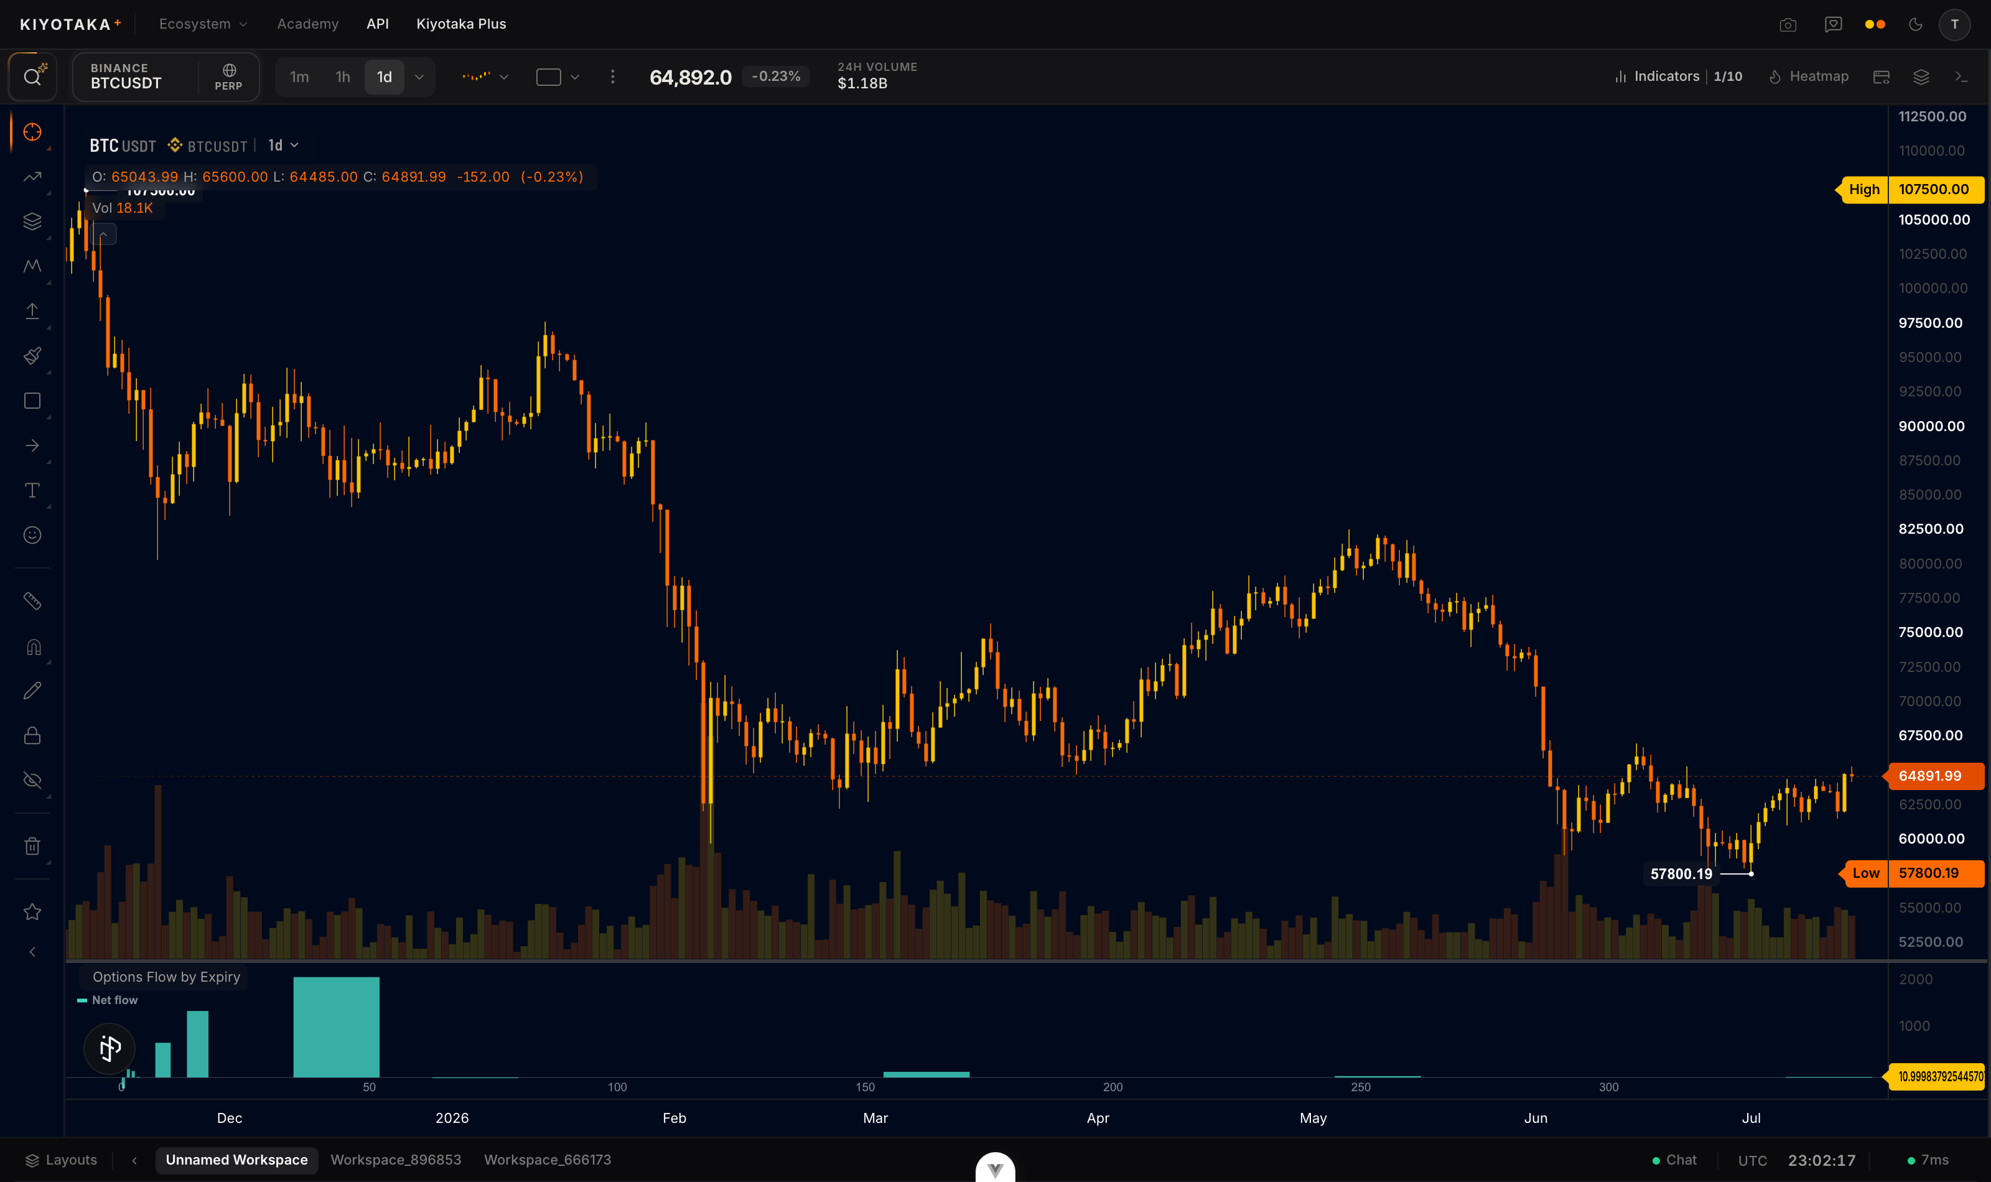Click the trash delete drawings icon
The width and height of the screenshot is (1991, 1182).
32,846
